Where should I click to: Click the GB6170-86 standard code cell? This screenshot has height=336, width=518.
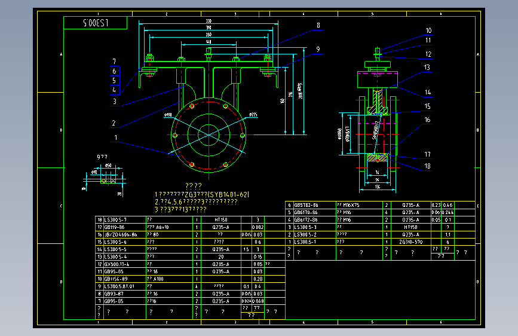[314, 212]
